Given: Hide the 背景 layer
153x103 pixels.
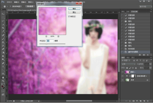Looking at the screenshot, I should point(123,80).
